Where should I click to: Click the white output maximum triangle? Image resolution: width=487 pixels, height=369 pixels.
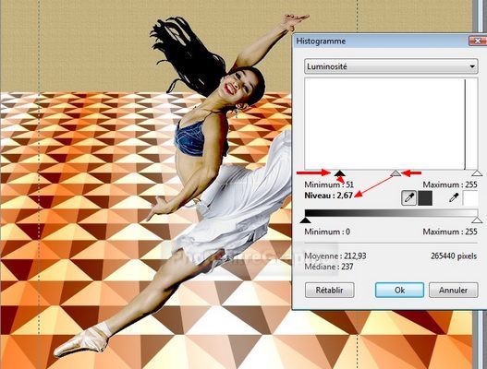pos(477,220)
